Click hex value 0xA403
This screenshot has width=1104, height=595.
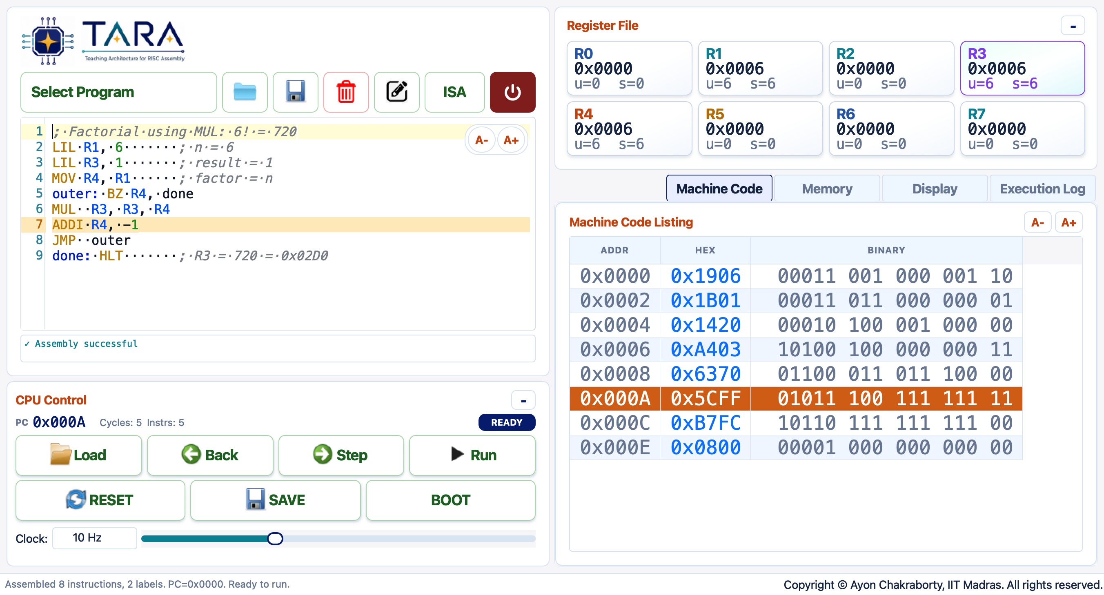tap(706, 350)
